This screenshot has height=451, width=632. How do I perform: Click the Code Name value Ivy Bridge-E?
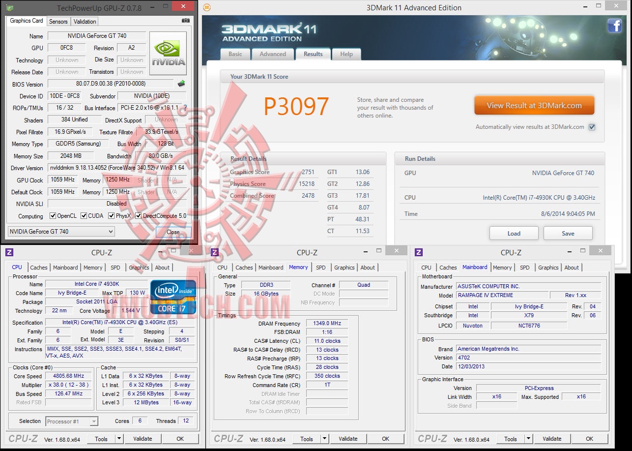coord(72,293)
